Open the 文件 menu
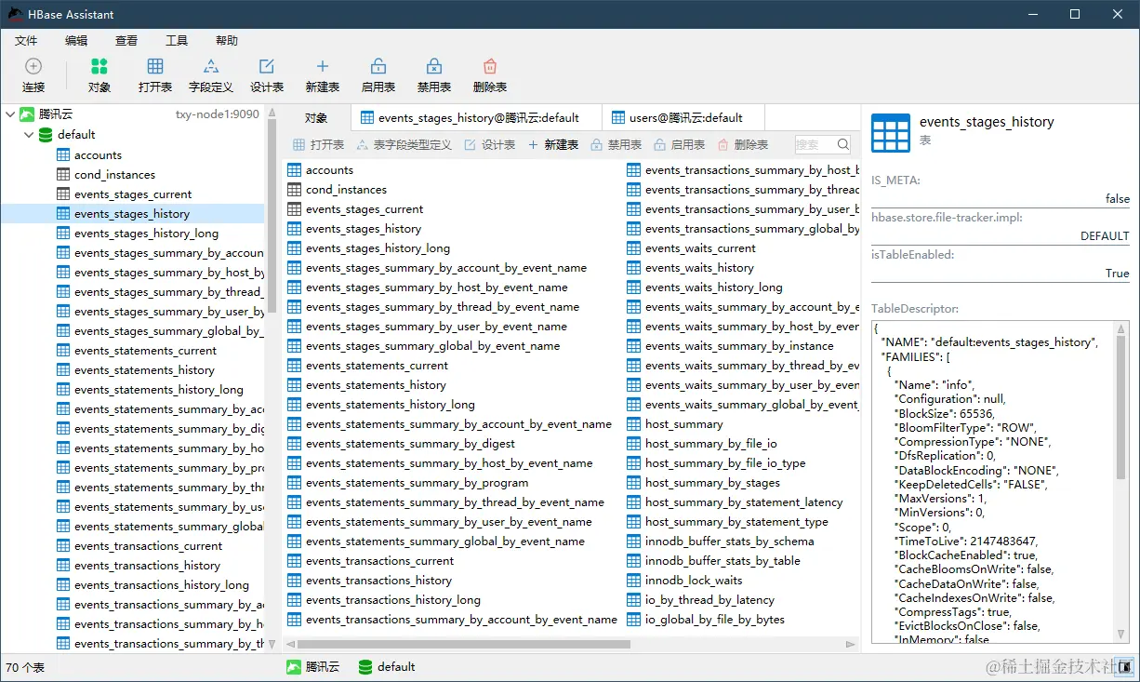 click(26, 41)
